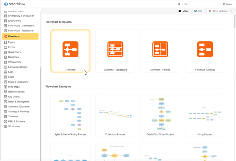Select Flowcharts in the sidebar
Viewport: 236px width, 161px height.
point(20,37)
